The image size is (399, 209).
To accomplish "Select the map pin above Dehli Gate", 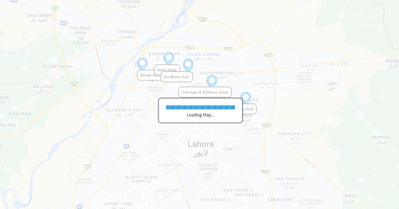I will point(169,58).
